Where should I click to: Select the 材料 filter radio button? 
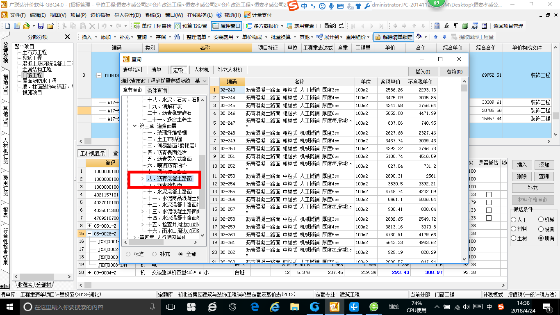coord(514,229)
